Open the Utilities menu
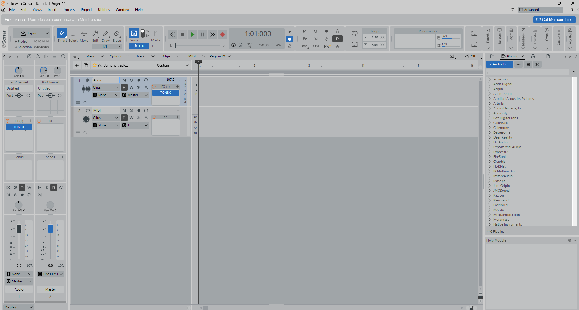 coord(104,10)
